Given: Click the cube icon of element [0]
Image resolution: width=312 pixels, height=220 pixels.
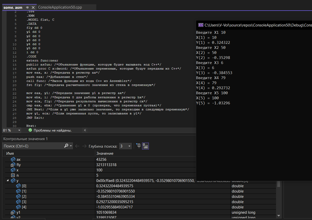Looking at the screenshot, I should pos(18,186).
